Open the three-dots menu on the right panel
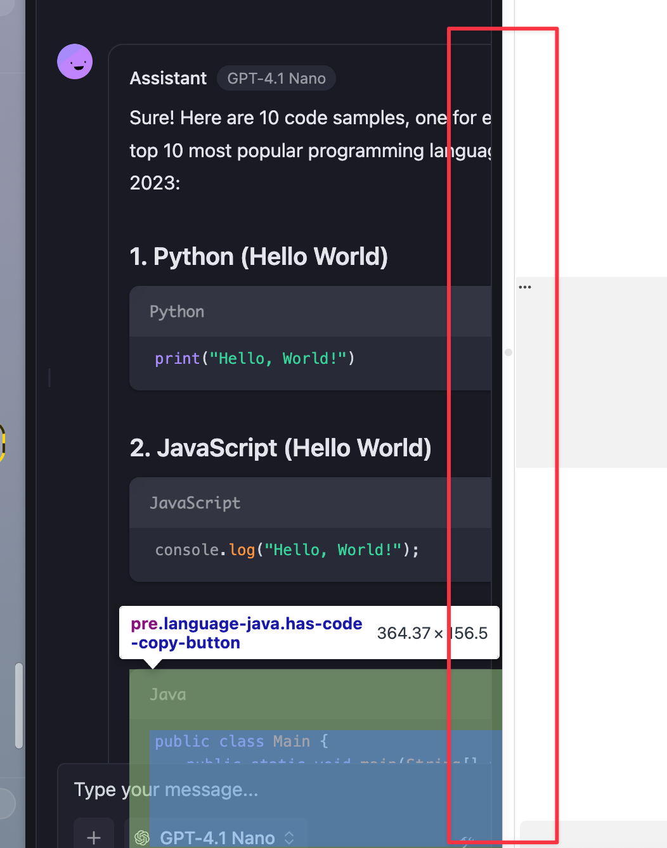 525,287
